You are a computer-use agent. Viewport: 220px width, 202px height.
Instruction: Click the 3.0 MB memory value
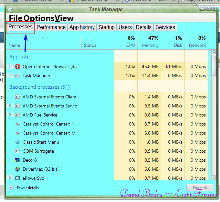[152, 133]
